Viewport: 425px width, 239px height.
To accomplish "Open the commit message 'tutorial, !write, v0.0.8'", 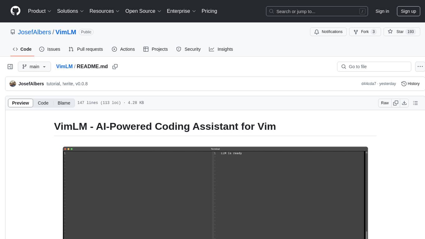I will tap(67, 84).
